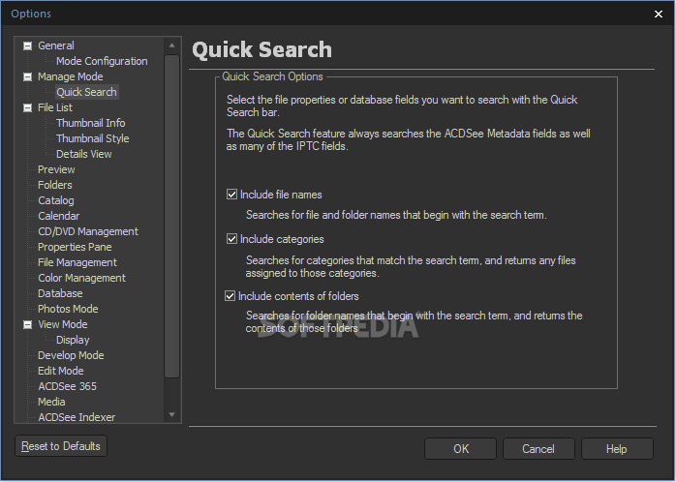Select ACDSee Indexer options
The width and height of the screenshot is (676, 482).
pos(77,417)
